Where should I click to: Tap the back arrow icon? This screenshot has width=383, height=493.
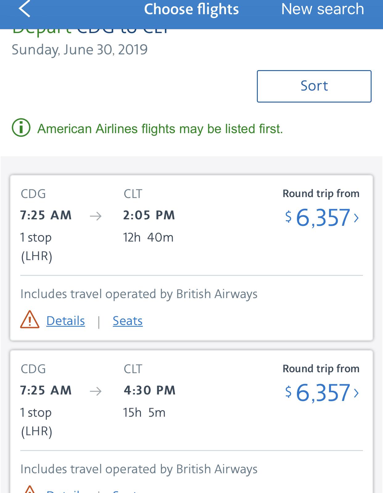pyautogui.click(x=24, y=9)
